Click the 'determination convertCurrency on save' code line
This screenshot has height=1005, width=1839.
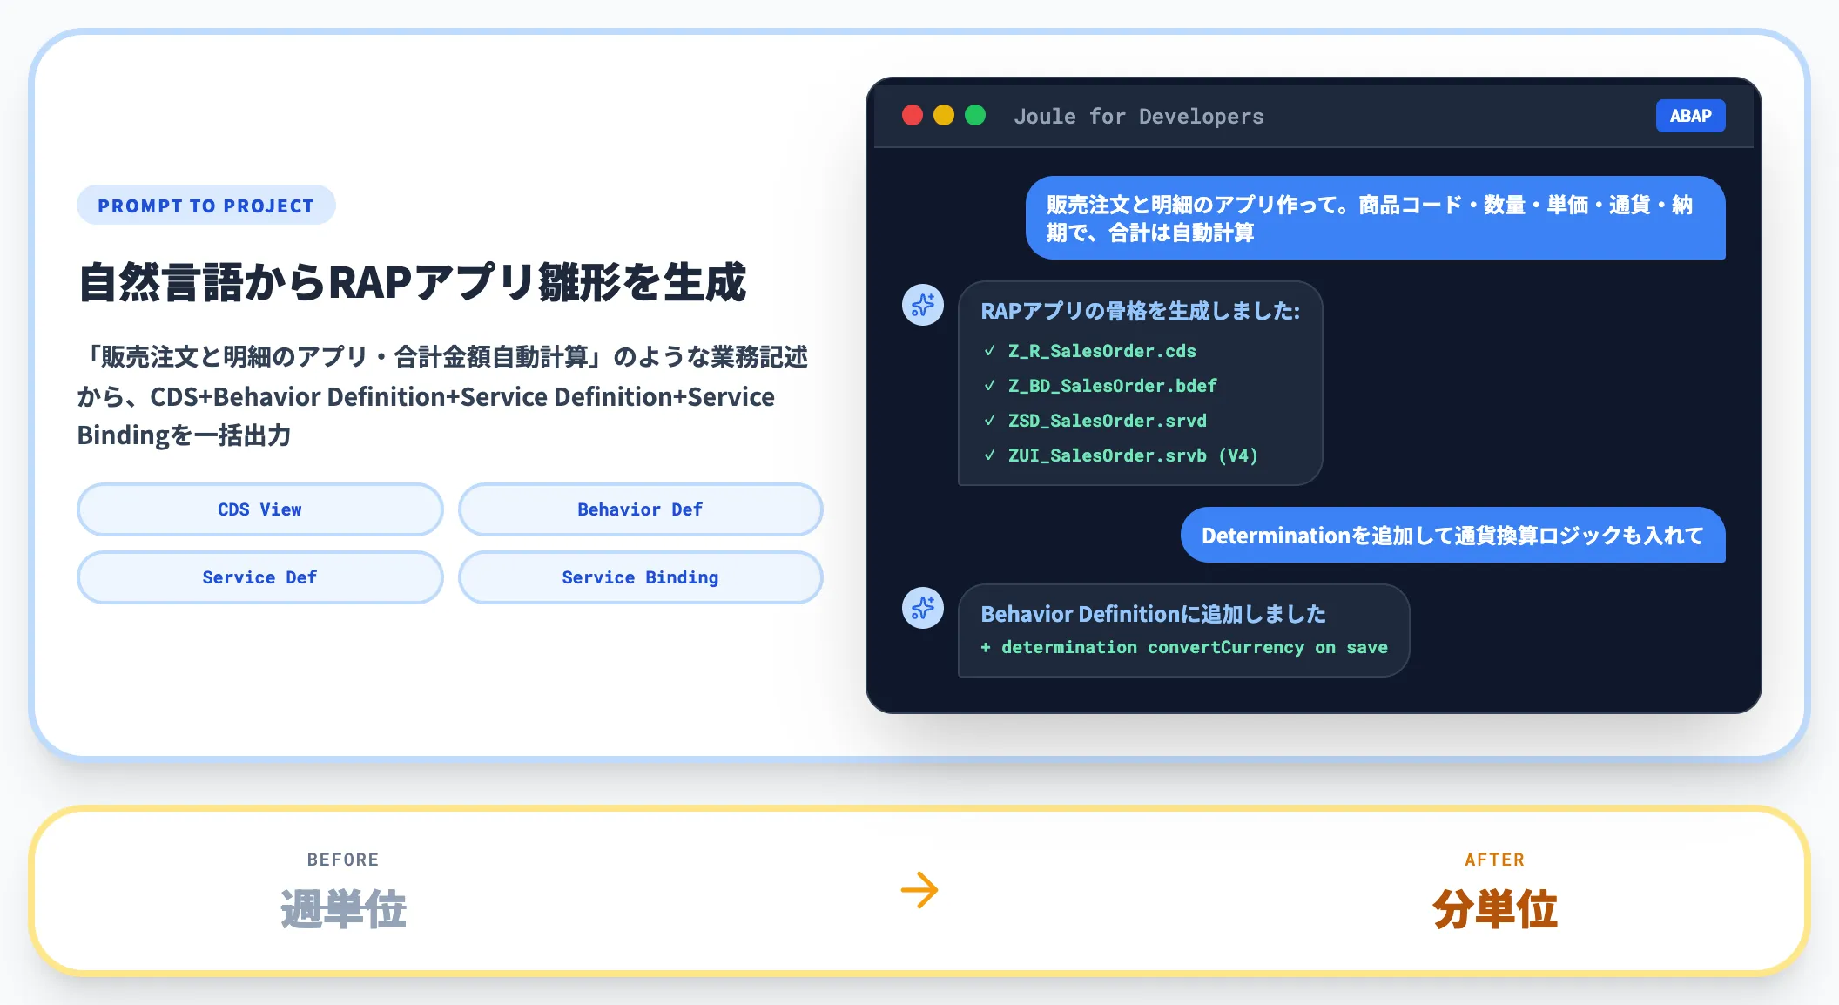coord(1184,648)
